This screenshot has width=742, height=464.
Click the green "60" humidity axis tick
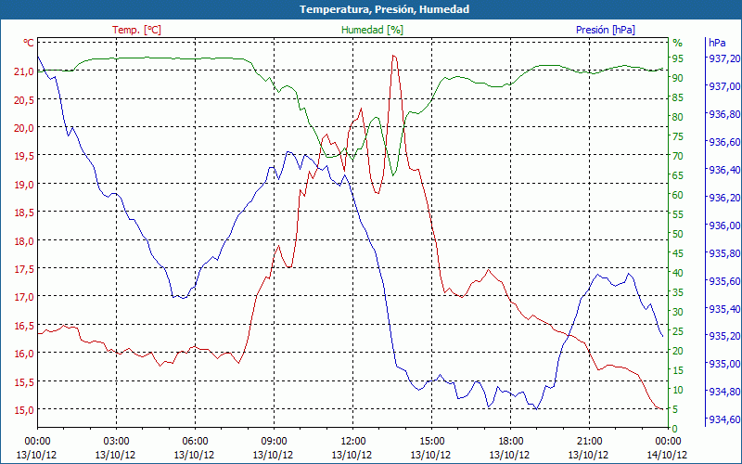[x=678, y=195]
